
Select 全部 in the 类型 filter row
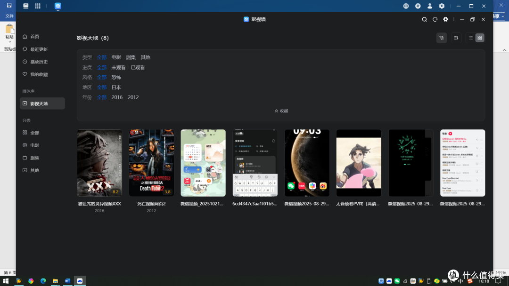102,57
